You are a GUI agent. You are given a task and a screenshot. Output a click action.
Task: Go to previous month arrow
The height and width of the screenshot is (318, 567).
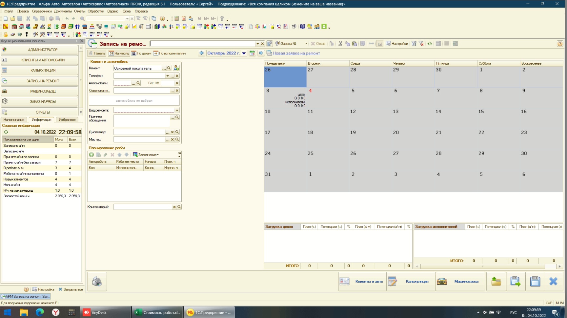[201, 53]
